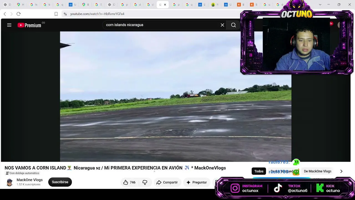Like the video with 746 likes
Viewport: 355px width, 200px height.
click(130, 182)
